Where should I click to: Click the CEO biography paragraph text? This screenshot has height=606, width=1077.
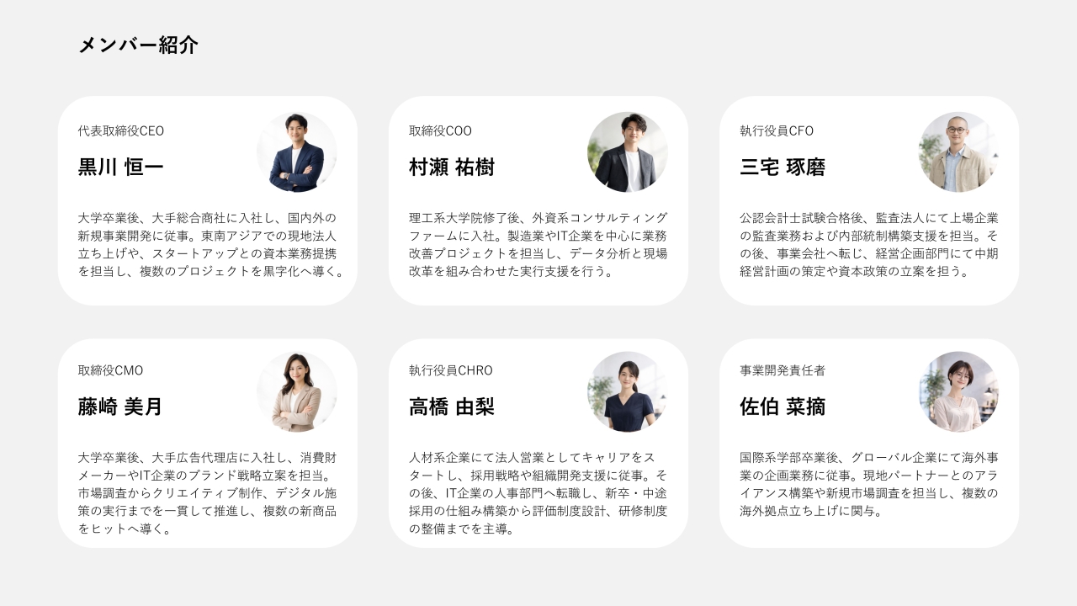211,245
